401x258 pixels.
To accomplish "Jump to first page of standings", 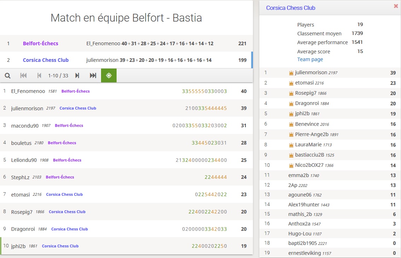I will (x=23, y=76).
